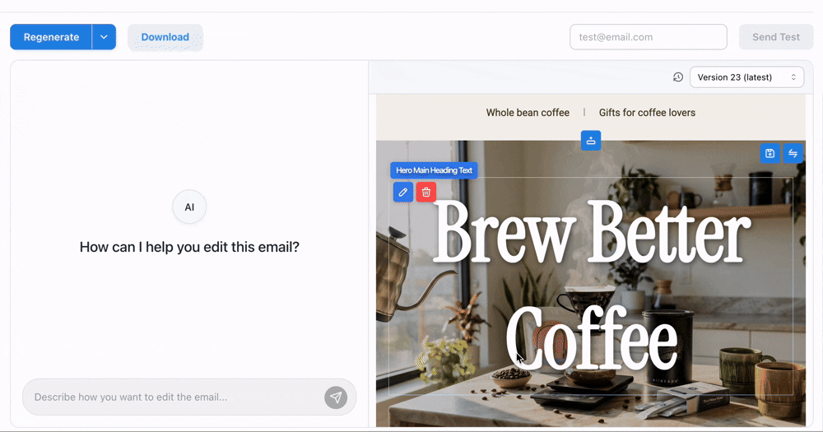Open the Whole bean coffee link

click(x=528, y=113)
